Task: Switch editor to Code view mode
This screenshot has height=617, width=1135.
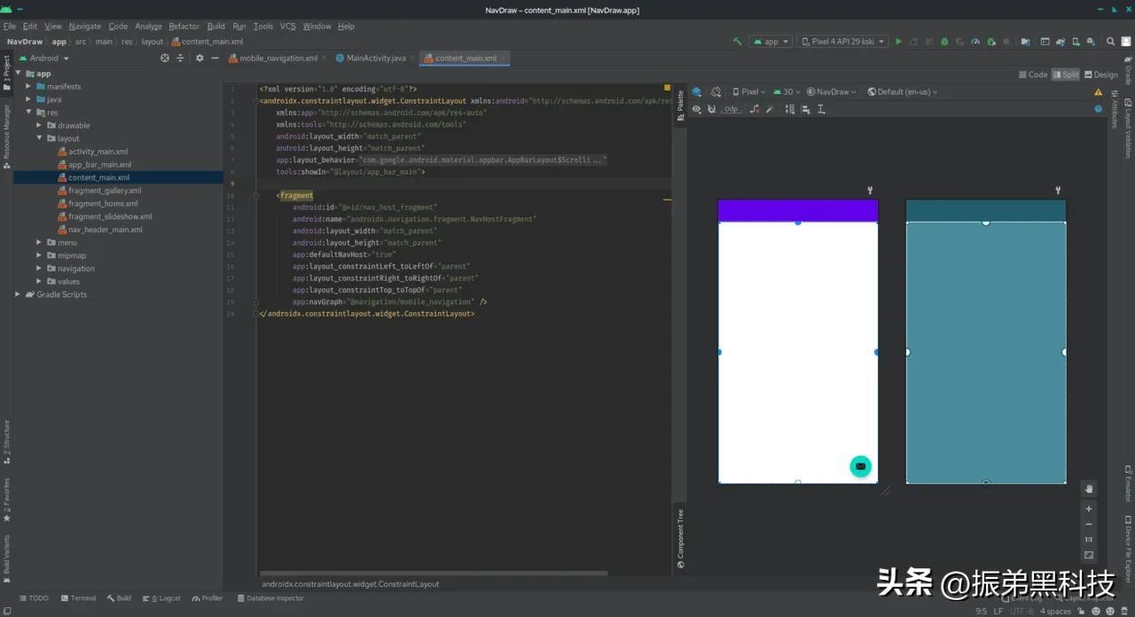Action: point(1032,74)
